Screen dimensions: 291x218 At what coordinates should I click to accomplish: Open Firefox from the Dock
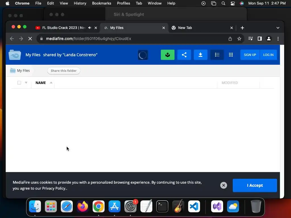pyautogui.click(x=83, y=206)
